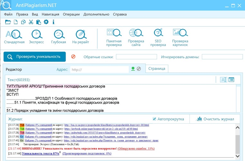Switch to Страница tab

(157, 69)
